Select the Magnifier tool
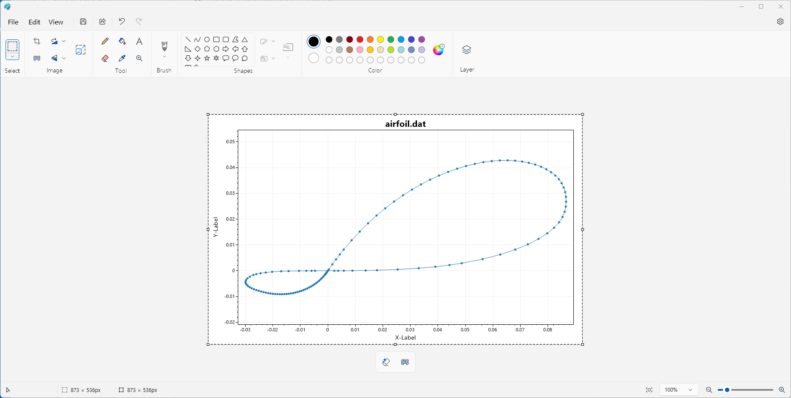Viewport: 791px width, 398px height. point(139,58)
